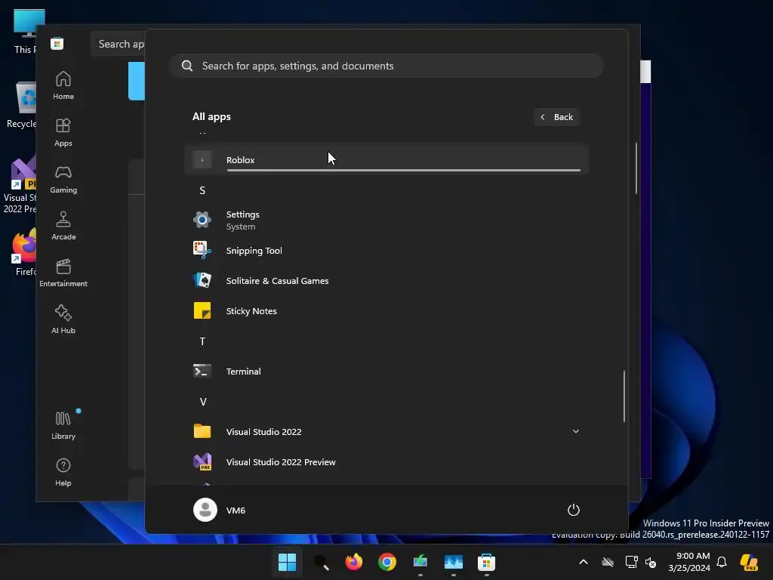Click the Windows Start button on taskbar

[x=287, y=562]
